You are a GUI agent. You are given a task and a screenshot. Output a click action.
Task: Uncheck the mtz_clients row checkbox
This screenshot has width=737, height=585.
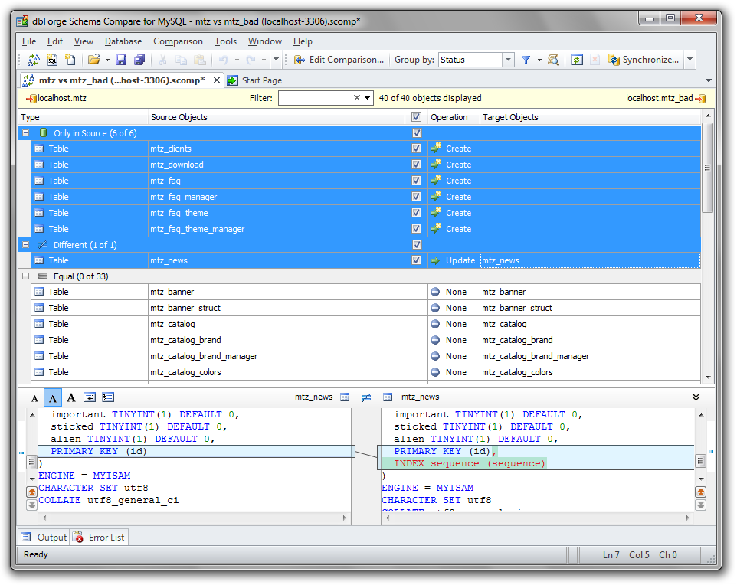tap(417, 149)
